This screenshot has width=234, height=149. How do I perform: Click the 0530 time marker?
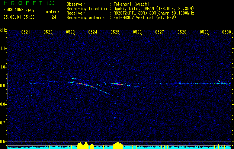coord(227,32)
